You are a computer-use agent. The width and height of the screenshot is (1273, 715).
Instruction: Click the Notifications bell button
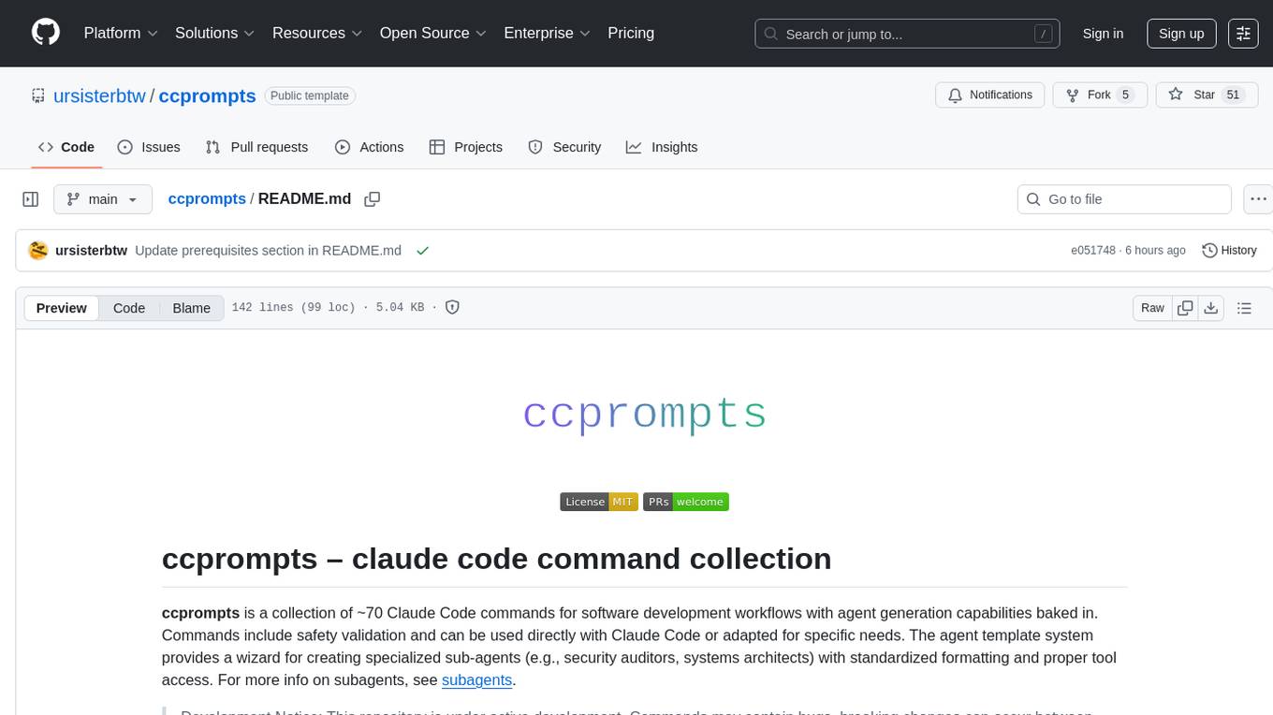990,95
